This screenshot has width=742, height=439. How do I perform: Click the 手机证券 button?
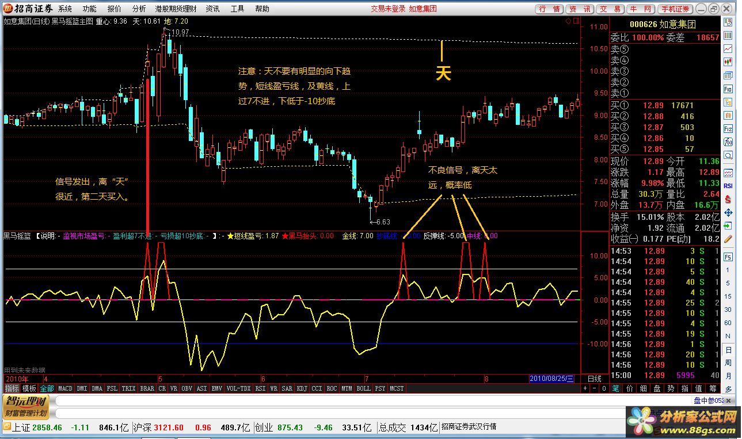(675, 9)
